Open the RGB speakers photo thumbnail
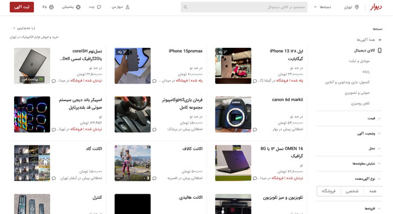This screenshot has height=214, width=393. [x=32, y=115]
